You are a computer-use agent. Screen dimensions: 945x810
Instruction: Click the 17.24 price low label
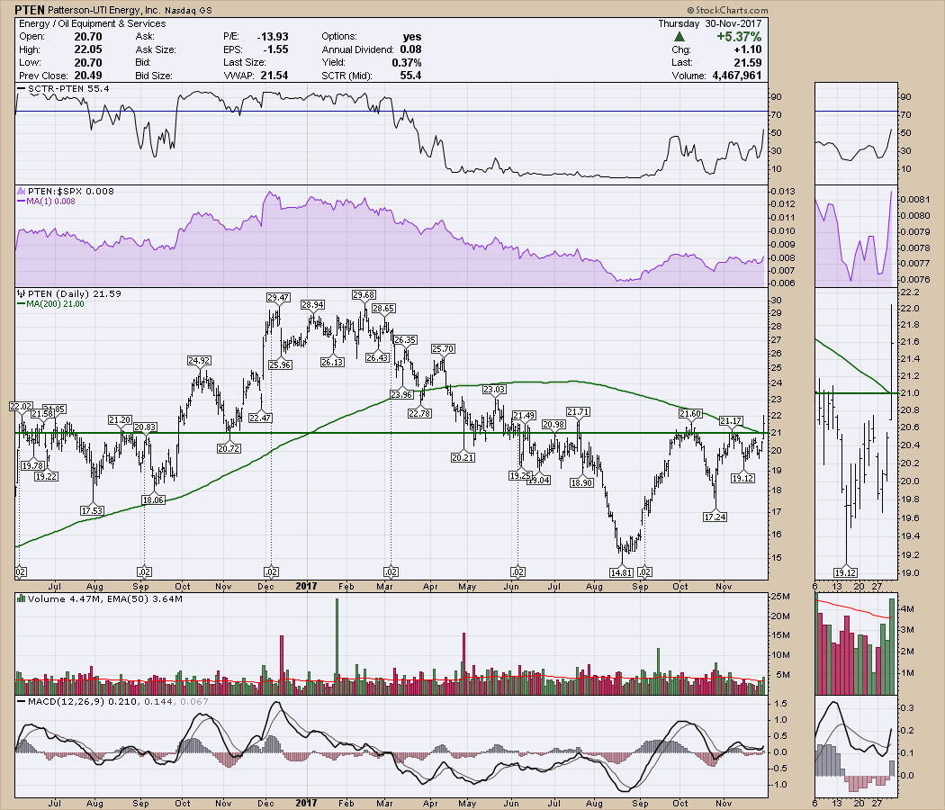pyautogui.click(x=715, y=517)
